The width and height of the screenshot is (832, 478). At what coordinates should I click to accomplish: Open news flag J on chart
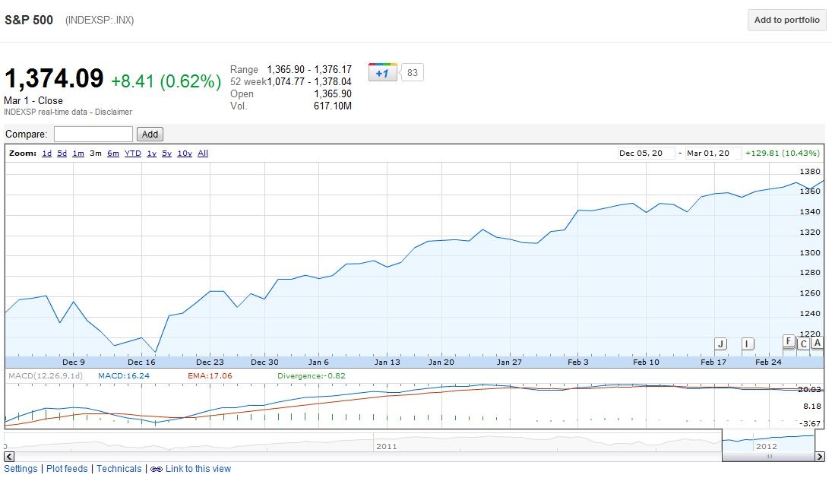720,343
